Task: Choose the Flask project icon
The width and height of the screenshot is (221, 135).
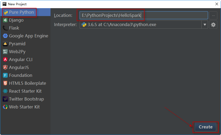Action: tap(5, 28)
